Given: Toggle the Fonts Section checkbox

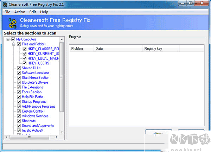Looking at the screenshot, I should point(19,92).
